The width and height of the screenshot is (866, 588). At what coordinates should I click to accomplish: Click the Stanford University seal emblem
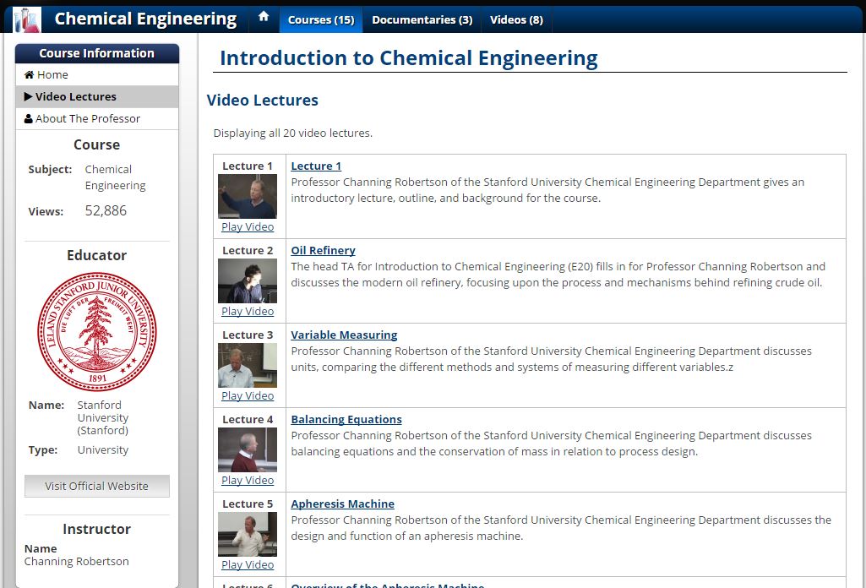click(96, 331)
